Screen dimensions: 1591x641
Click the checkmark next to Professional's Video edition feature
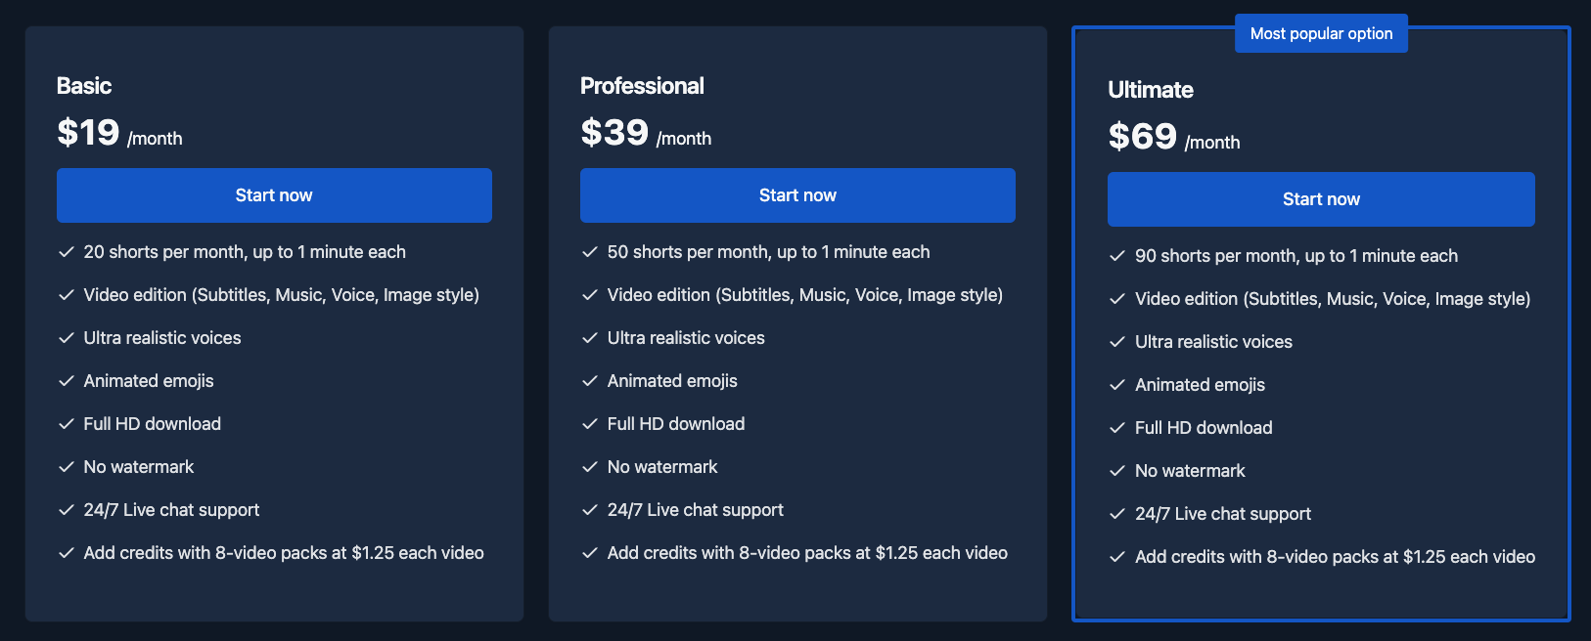591,294
